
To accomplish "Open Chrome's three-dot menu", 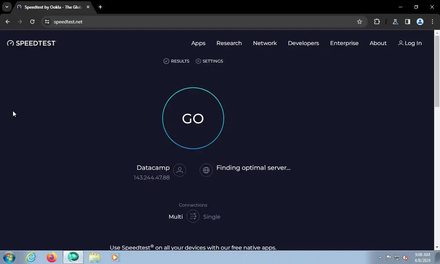I will coord(432,22).
